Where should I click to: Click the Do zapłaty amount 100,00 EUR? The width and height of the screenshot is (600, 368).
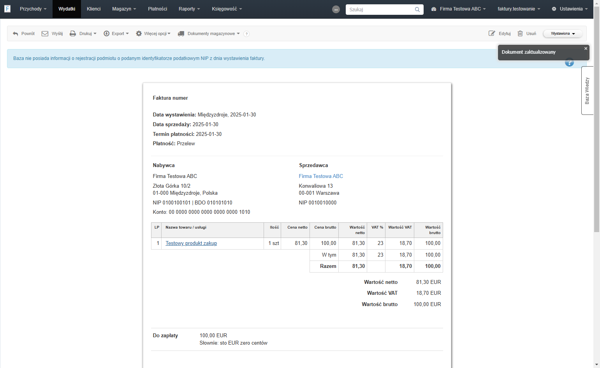click(213, 336)
